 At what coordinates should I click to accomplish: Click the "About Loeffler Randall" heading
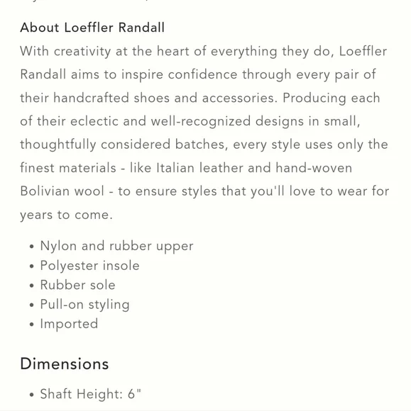(x=92, y=28)
